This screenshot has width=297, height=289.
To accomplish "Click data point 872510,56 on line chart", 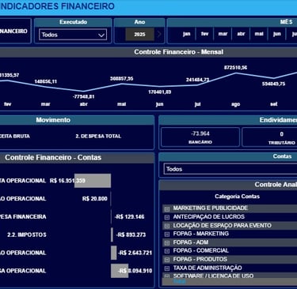I will [x=235, y=73].
